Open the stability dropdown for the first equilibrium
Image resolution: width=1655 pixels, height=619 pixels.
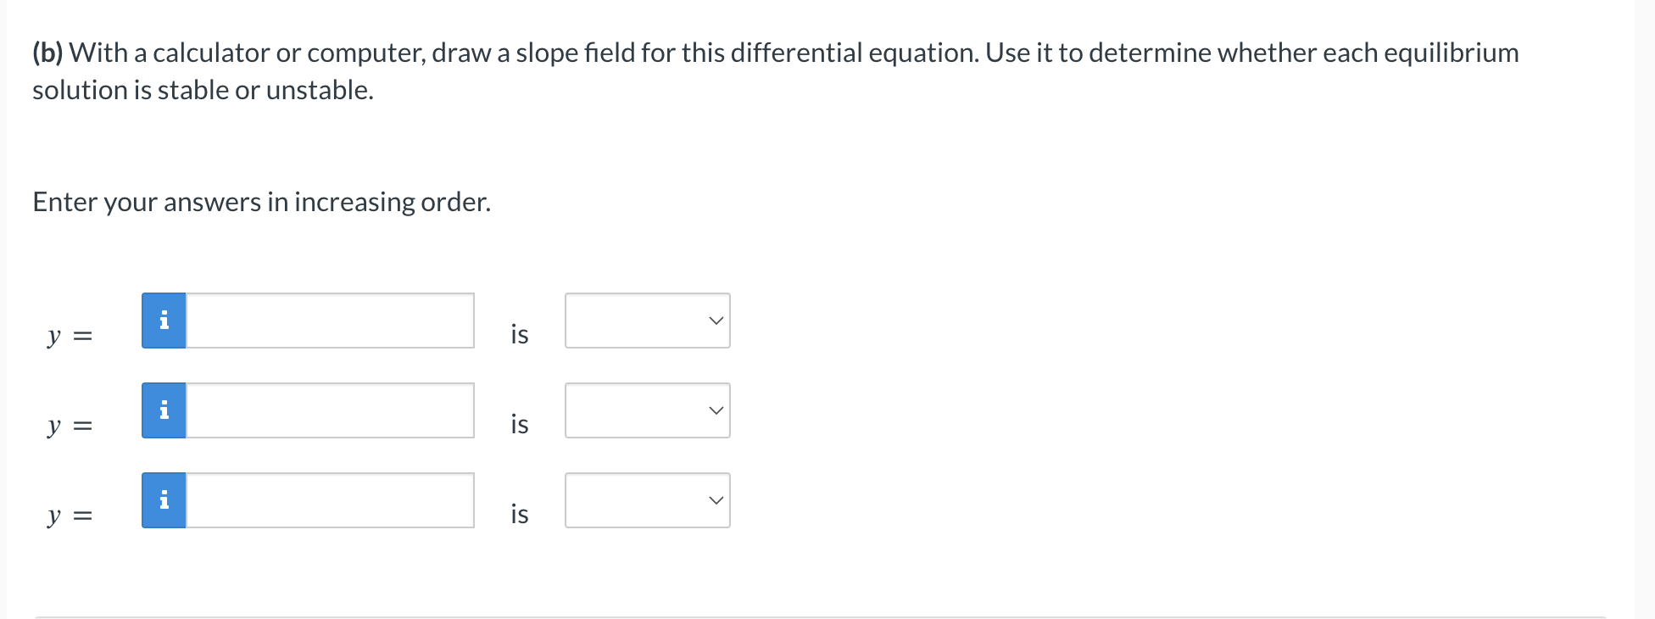[647, 321]
